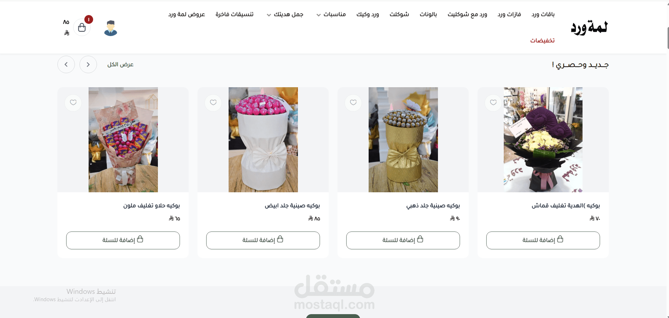
Task: Open the purple fabric bouquet product image
Action: point(543,140)
